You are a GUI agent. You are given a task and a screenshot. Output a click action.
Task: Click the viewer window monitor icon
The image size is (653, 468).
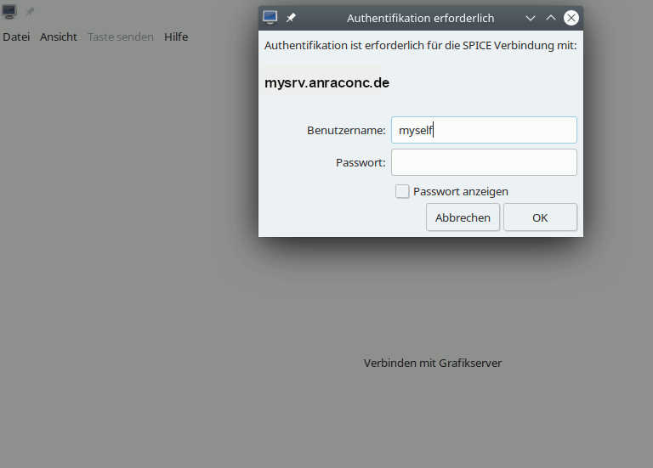(9, 11)
